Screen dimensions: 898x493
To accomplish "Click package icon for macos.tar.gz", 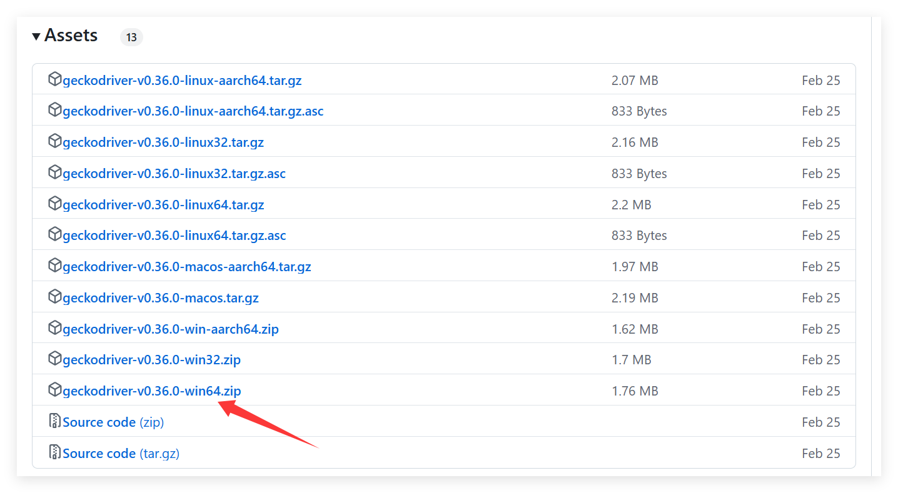I will (55, 297).
